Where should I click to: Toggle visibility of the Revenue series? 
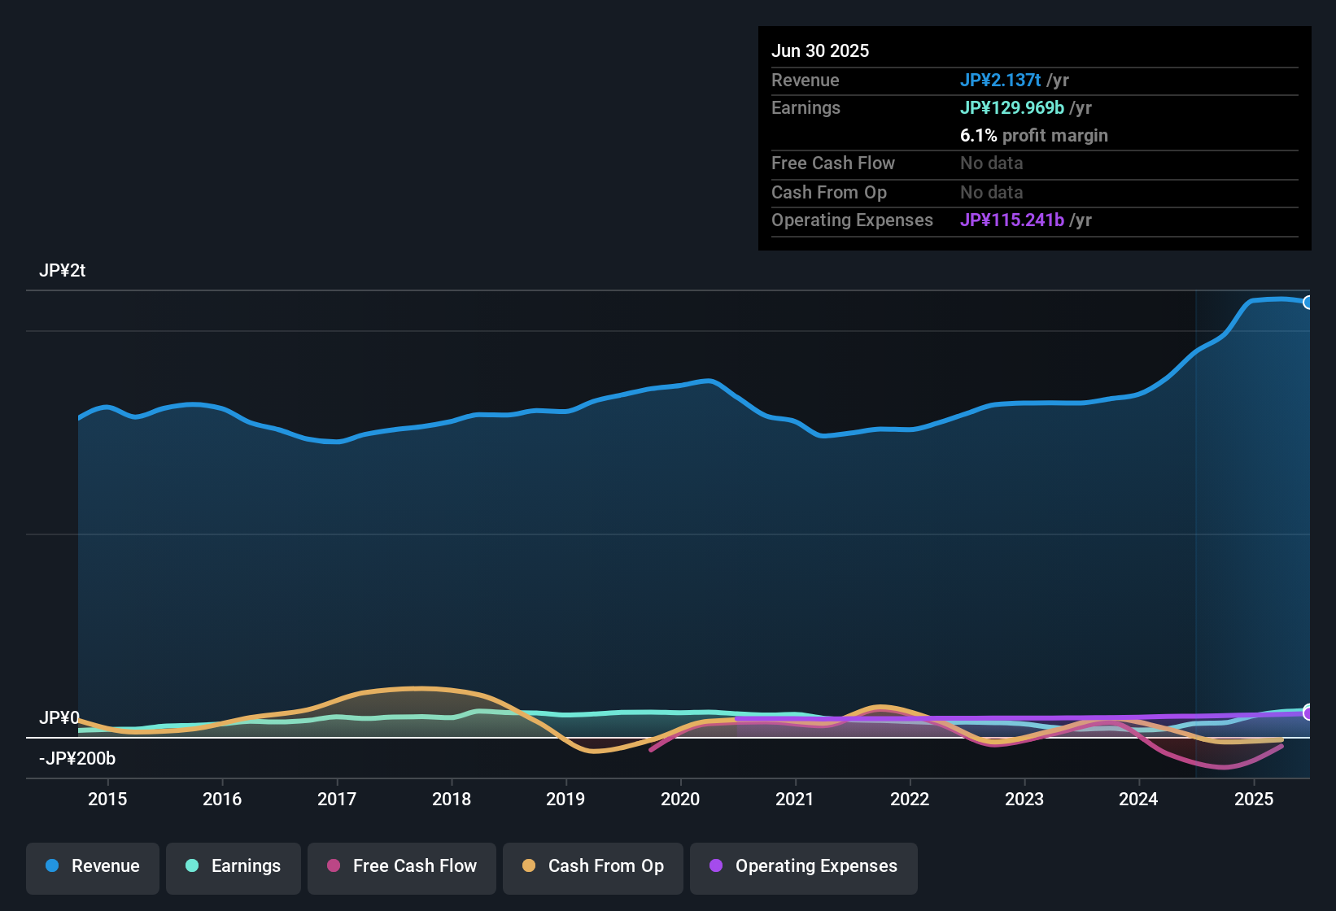(92, 866)
